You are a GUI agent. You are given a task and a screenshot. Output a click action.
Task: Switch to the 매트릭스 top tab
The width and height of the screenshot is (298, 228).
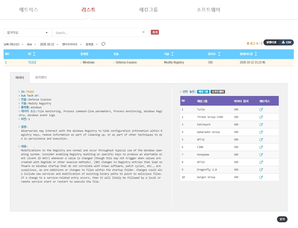29,10
